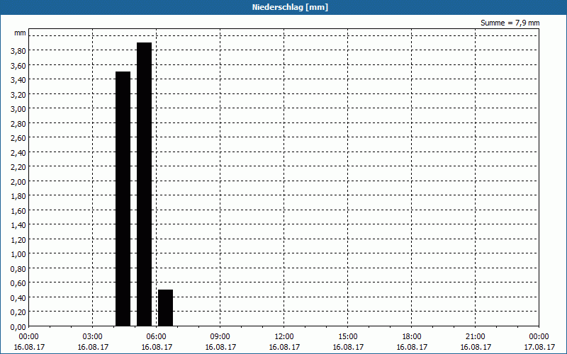Image resolution: width=567 pixels, height=354 pixels.
Task: Click the 12:00 time axis label
Action: (284, 337)
